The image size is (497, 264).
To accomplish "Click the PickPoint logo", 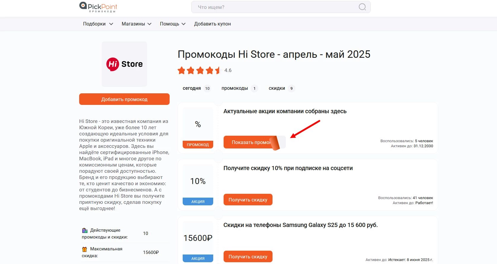I will tap(98, 7).
